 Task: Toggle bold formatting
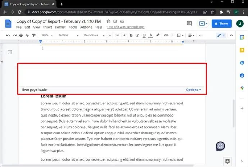click(131, 35)
